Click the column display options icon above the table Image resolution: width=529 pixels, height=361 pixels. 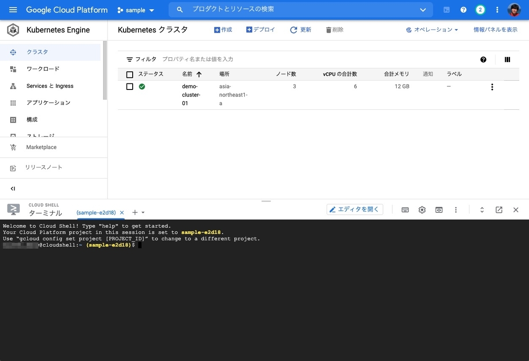coord(507,59)
